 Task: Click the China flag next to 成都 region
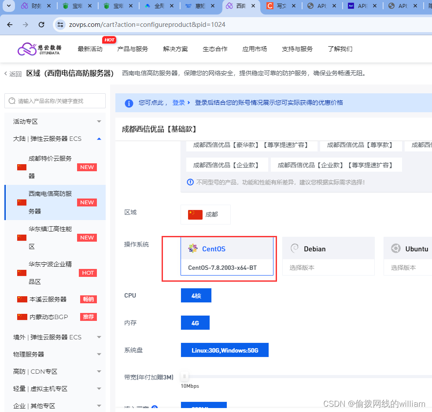[x=195, y=214]
